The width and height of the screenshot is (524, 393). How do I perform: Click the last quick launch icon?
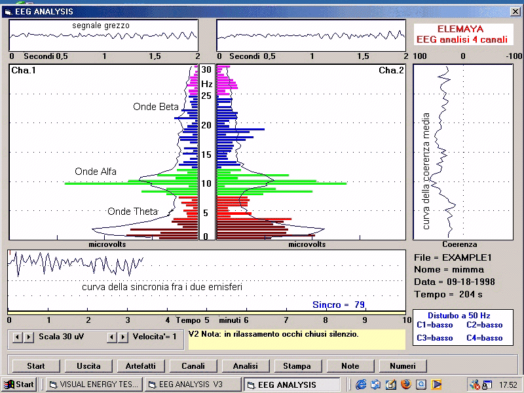click(436, 384)
